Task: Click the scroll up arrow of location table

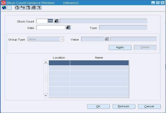Action: click(46, 62)
